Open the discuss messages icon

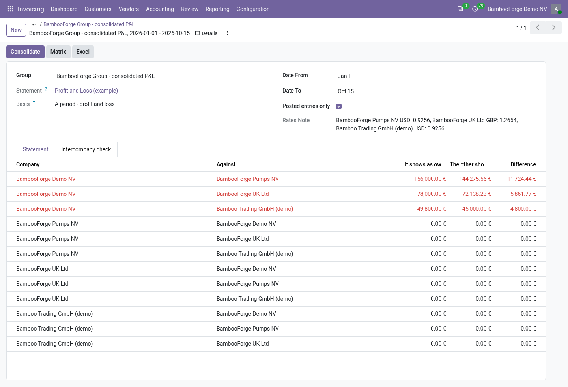coord(460,9)
